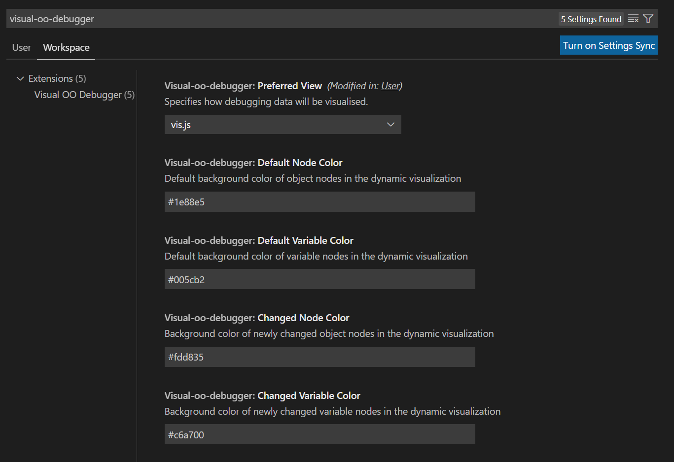This screenshot has width=674, height=462.
Task: Edit the Default Variable Color field #005cb2
Action: tap(320, 279)
